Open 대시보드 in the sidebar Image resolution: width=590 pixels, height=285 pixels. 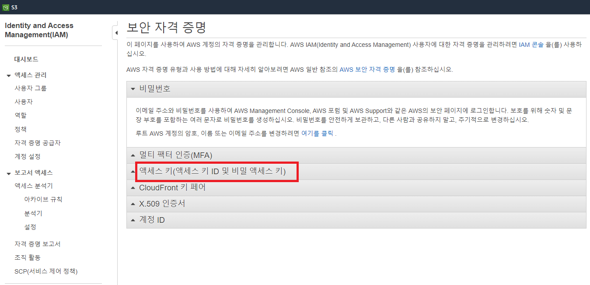(x=26, y=59)
